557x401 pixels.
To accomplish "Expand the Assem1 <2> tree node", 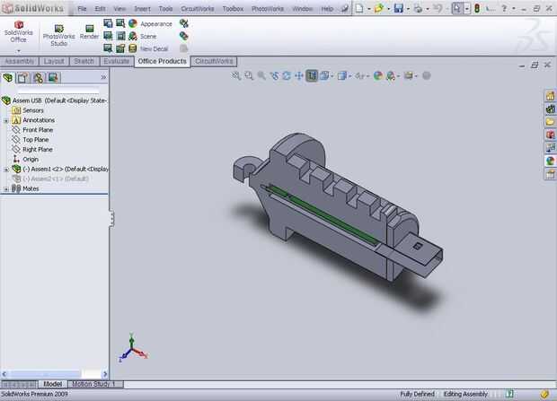I will click(6, 170).
